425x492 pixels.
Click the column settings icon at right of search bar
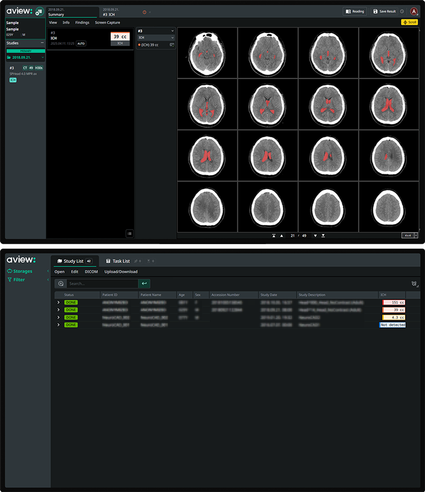click(x=414, y=284)
